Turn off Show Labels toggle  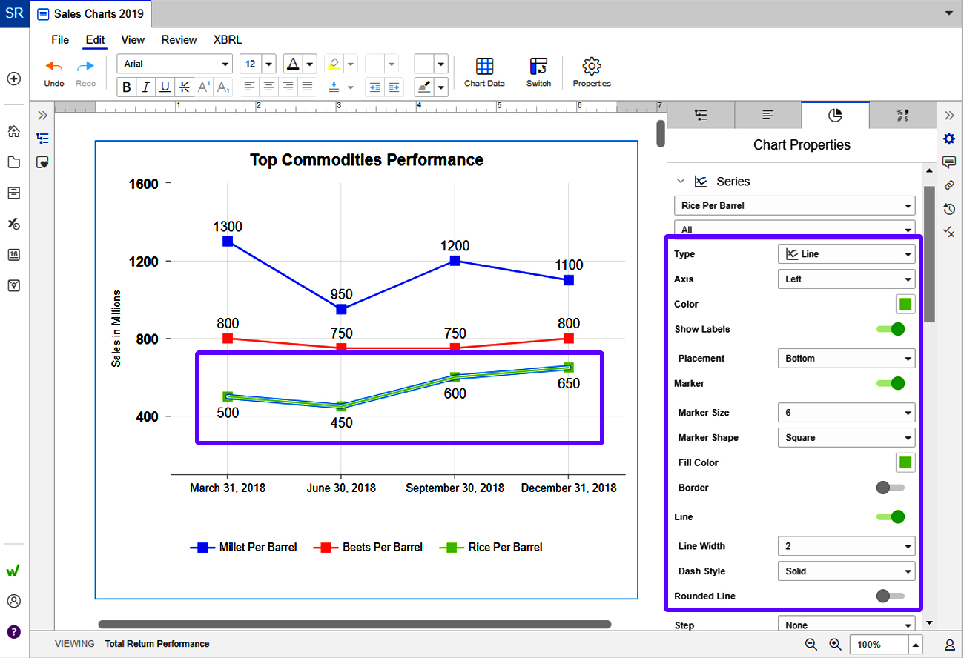(890, 329)
